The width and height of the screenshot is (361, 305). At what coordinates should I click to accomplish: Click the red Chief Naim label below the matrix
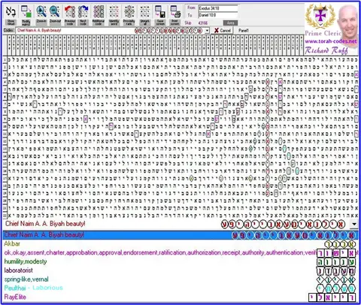pyautogui.click(x=45, y=224)
